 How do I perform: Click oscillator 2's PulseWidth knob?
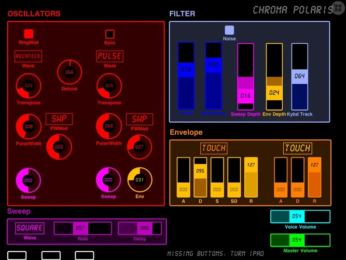click(109, 126)
